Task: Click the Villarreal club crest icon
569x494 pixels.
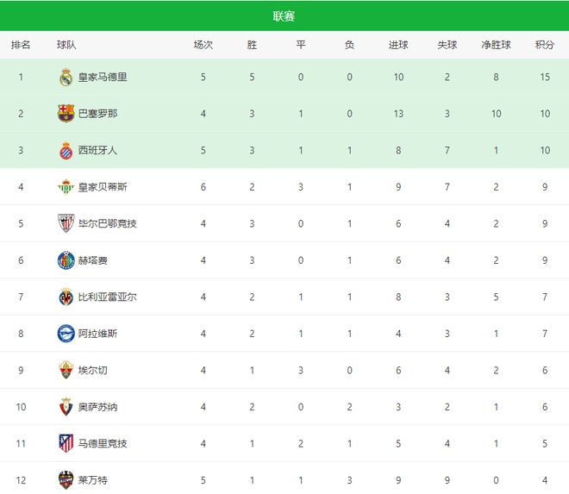Action: (66, 297)
